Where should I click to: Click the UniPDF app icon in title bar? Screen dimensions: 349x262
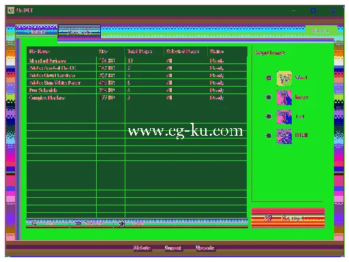pos(11,10)
